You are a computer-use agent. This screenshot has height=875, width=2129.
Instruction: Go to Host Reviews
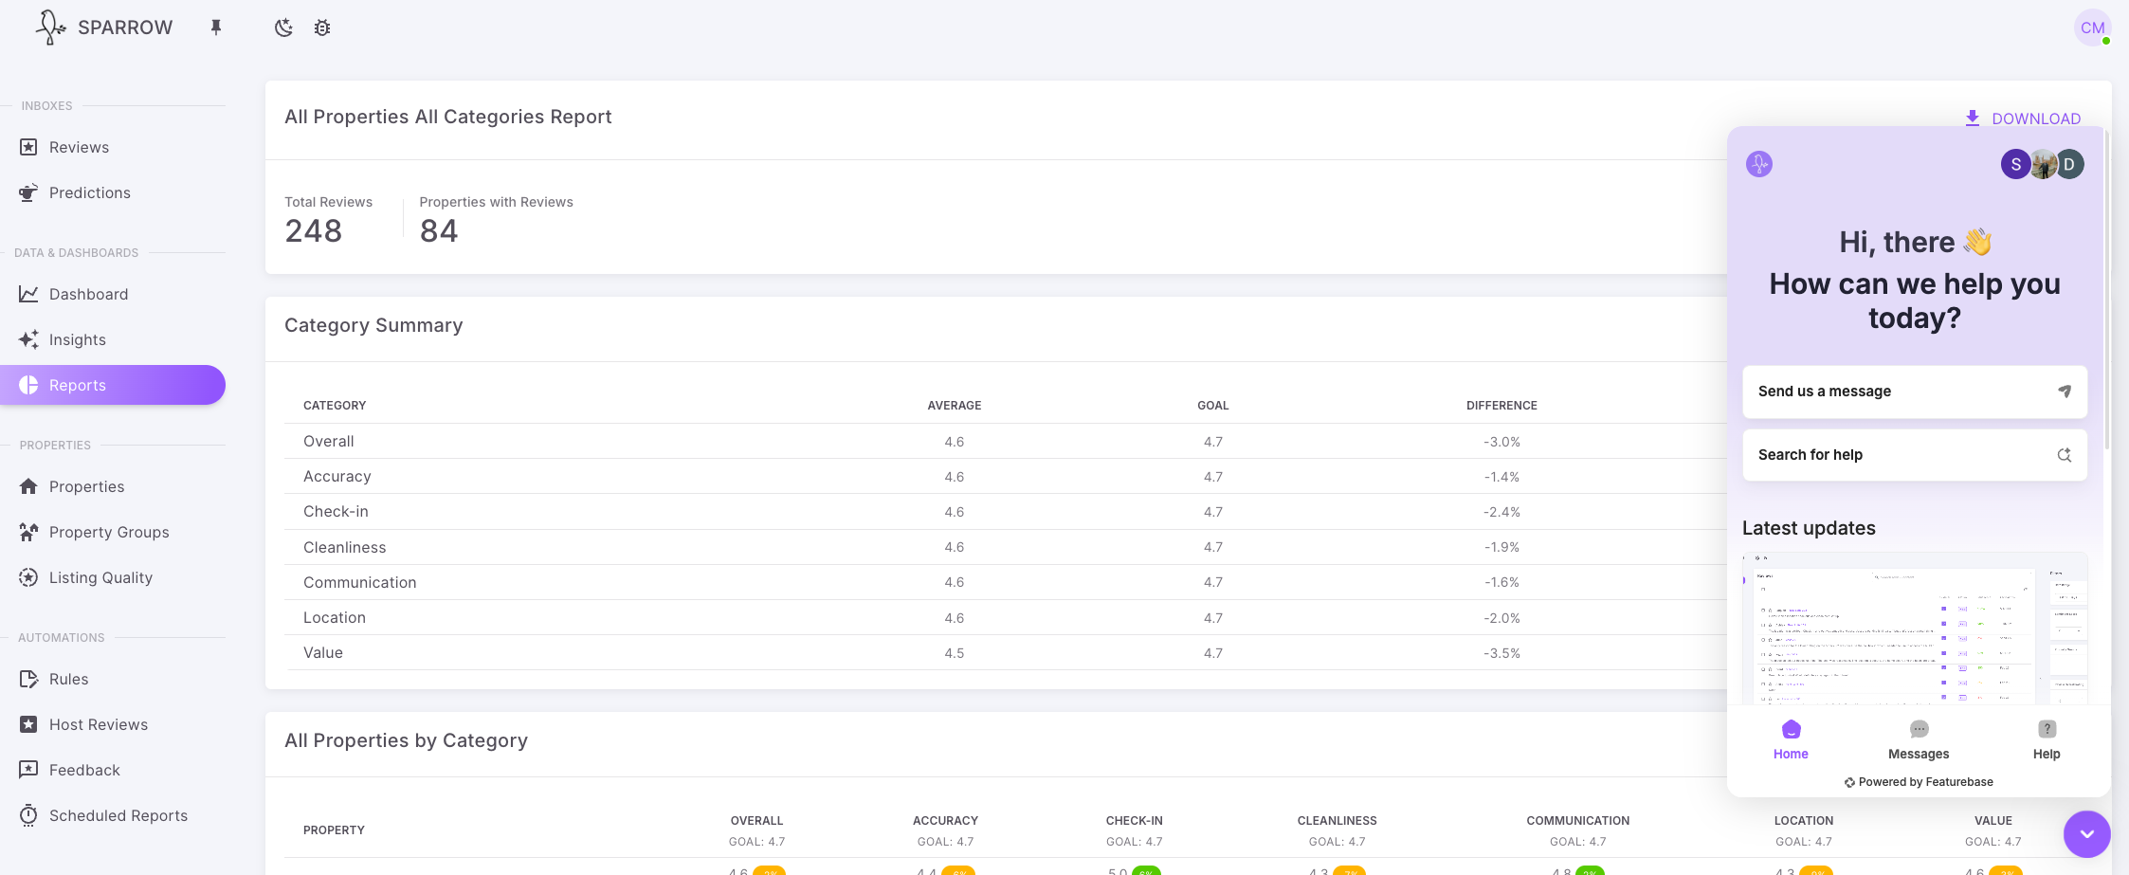98,724
